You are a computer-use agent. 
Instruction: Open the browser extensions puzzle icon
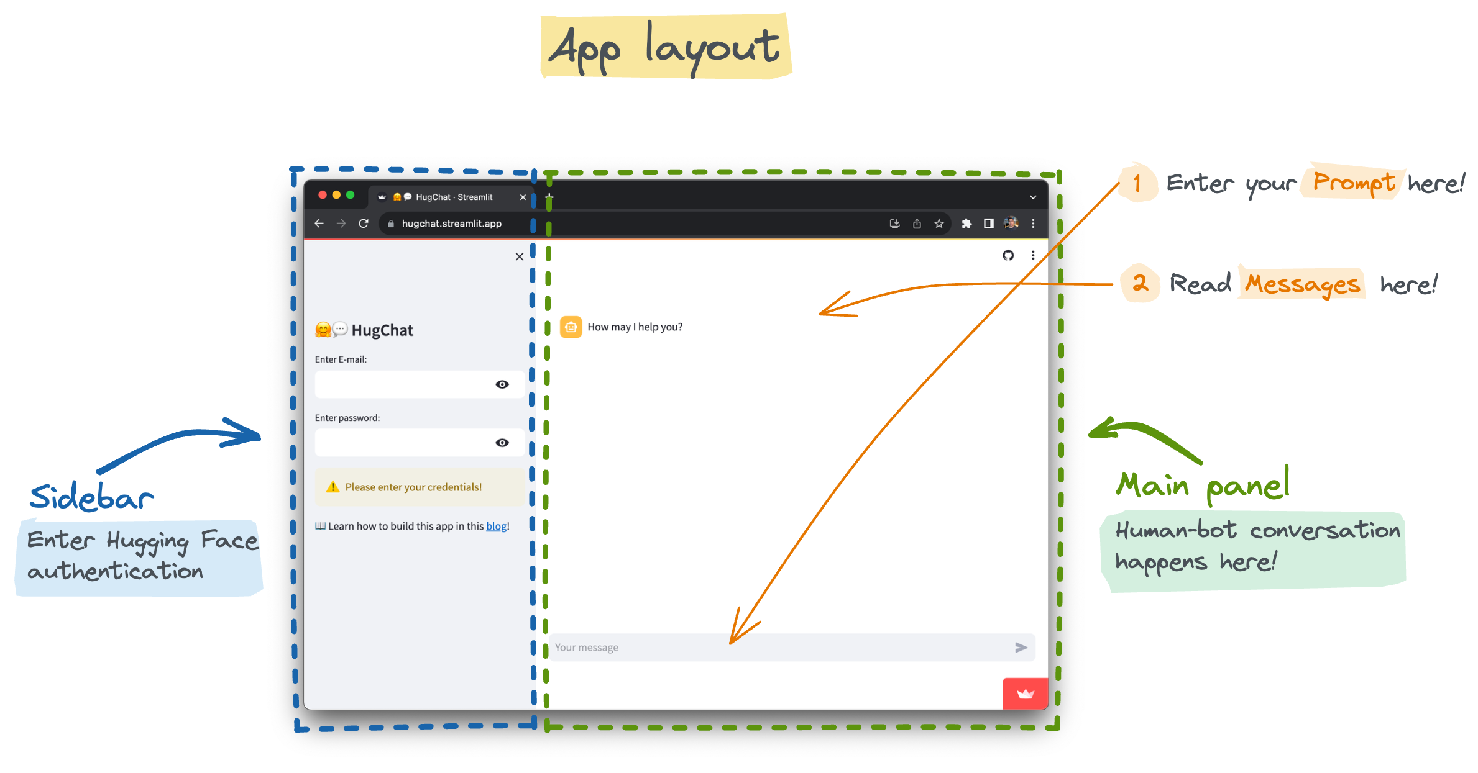pos(966,224)
